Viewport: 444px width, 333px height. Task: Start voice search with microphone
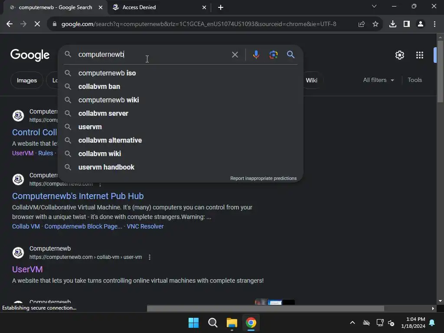[x=256, y=54]
